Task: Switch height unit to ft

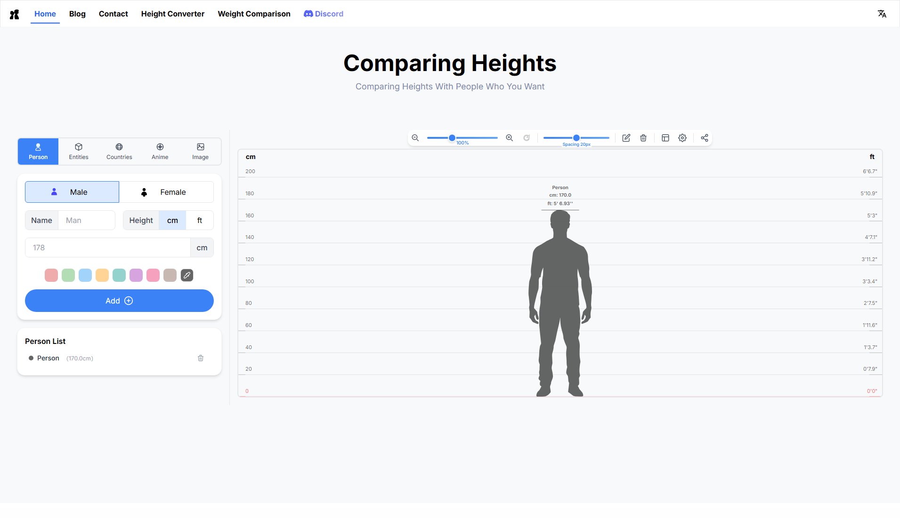Action: point(200,220)
